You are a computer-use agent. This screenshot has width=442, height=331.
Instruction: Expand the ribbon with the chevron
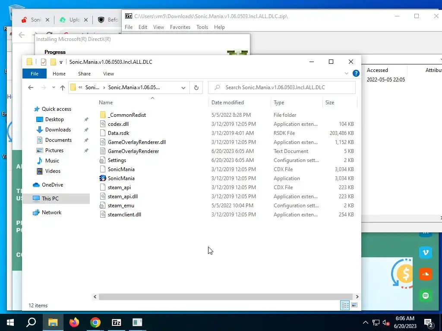(347, 73)
